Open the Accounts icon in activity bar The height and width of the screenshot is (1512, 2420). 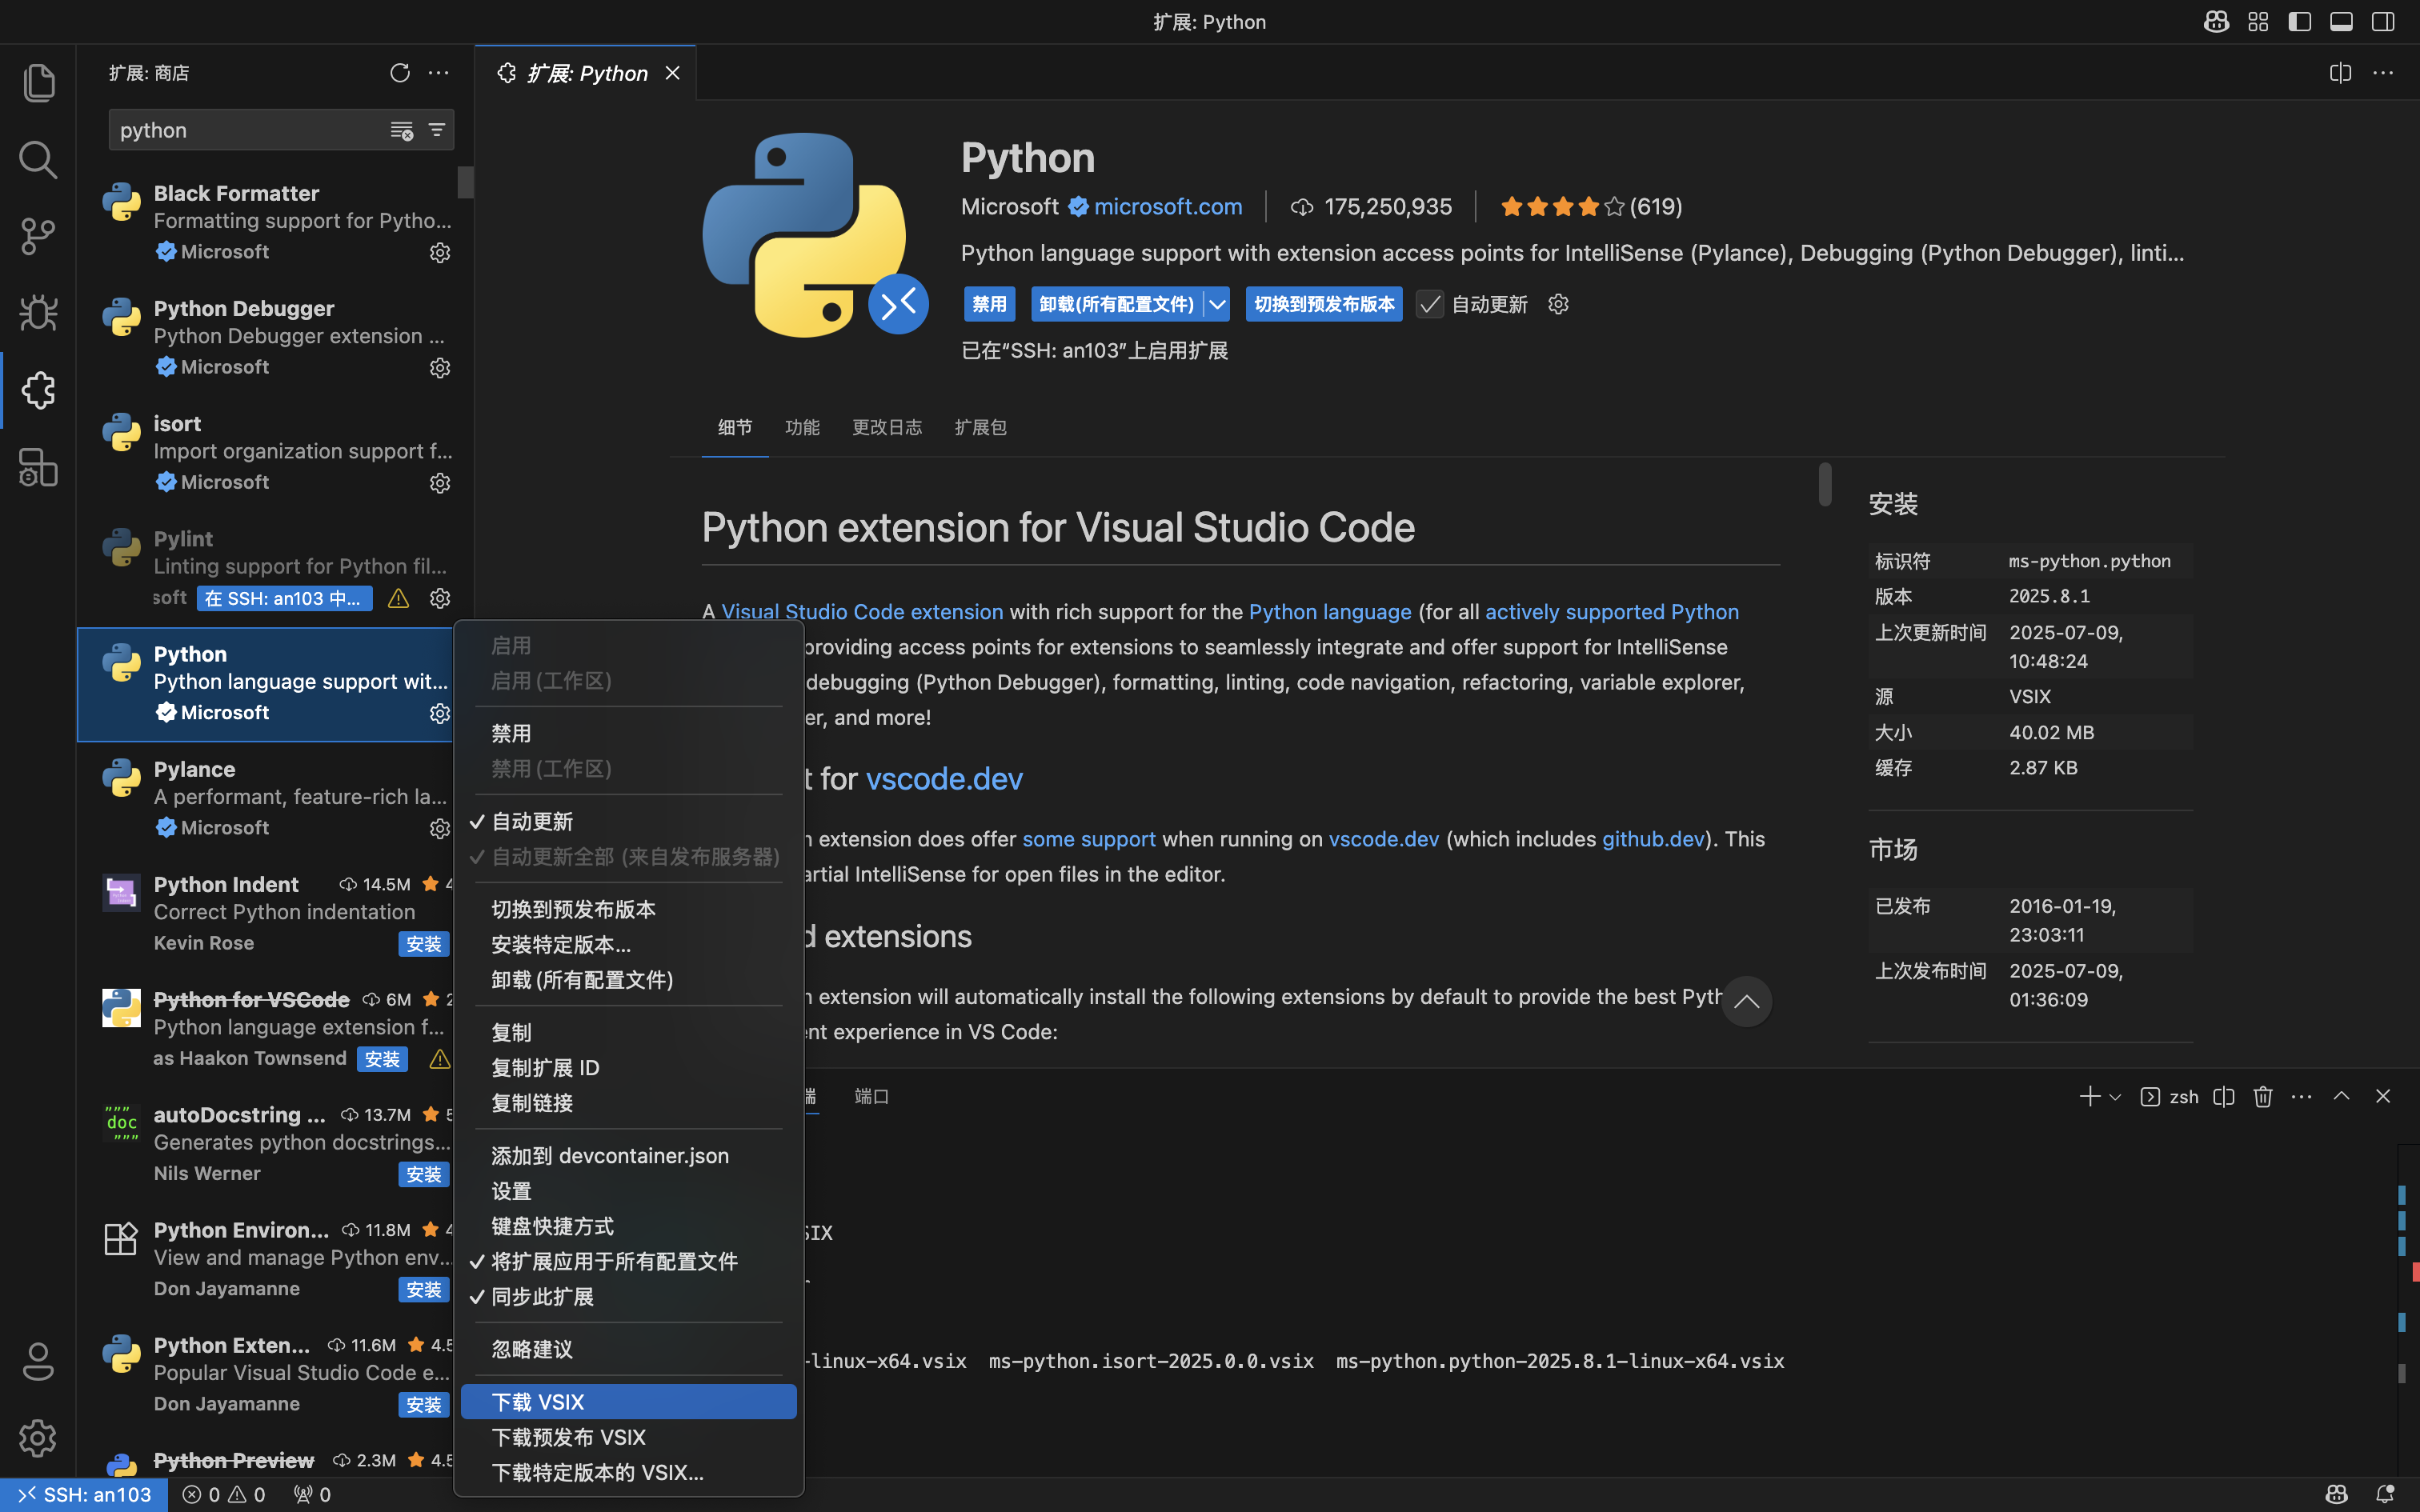pyautogui.click(x=38, y=1361)
